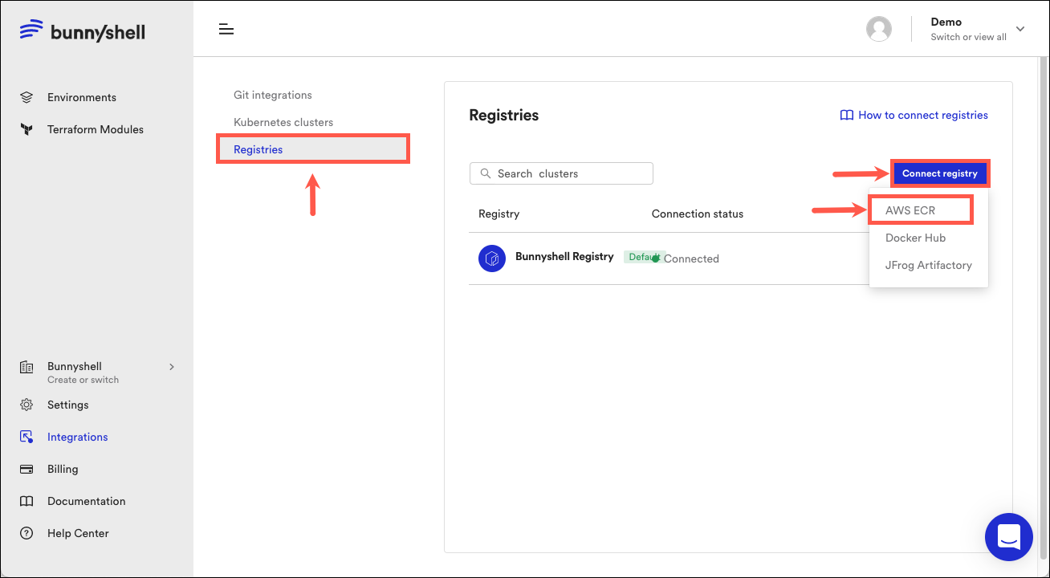Image resolution: width=1050 pixels, height=578 pixels.
Task: Toggle the hamburger menu icon
Action: point(226,30)
